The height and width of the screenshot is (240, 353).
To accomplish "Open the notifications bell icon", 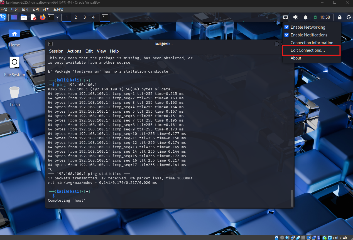I will 305,17.
